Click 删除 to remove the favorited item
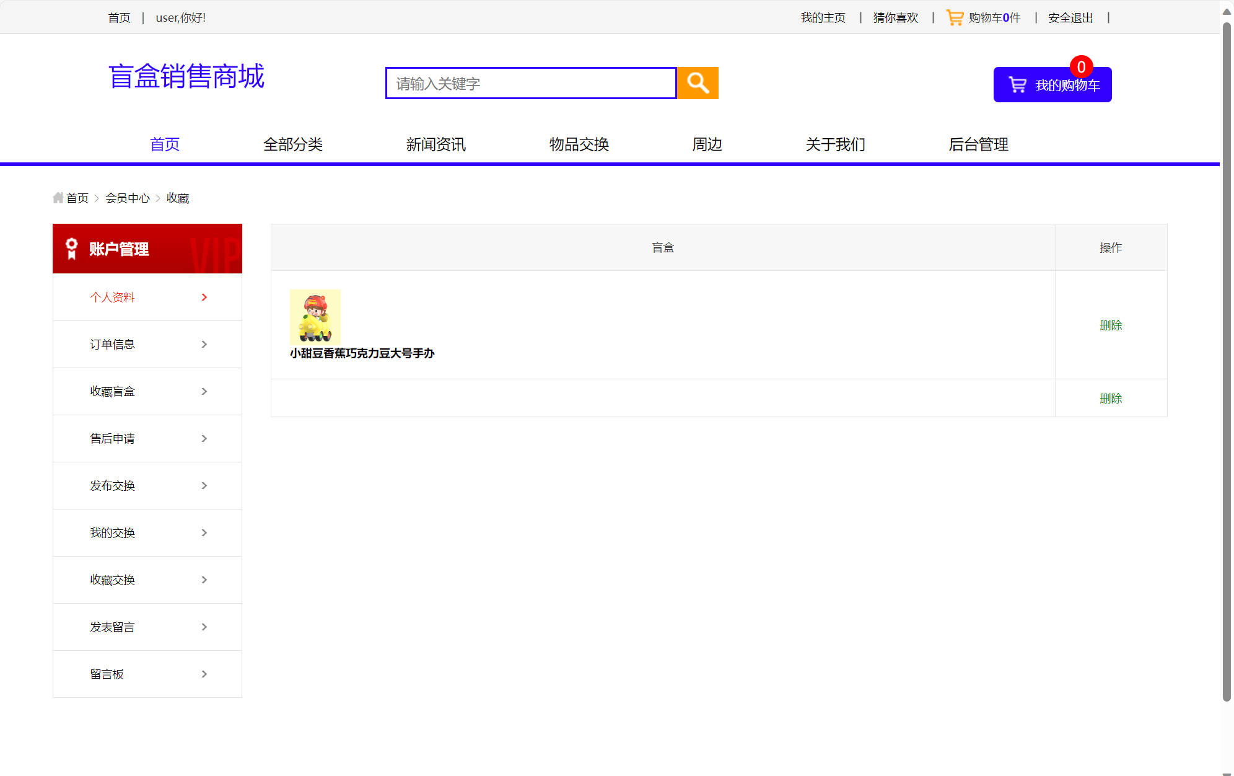Image resolution: width=1234 pixels, height=776 pixels. (x=1111, y=325)
